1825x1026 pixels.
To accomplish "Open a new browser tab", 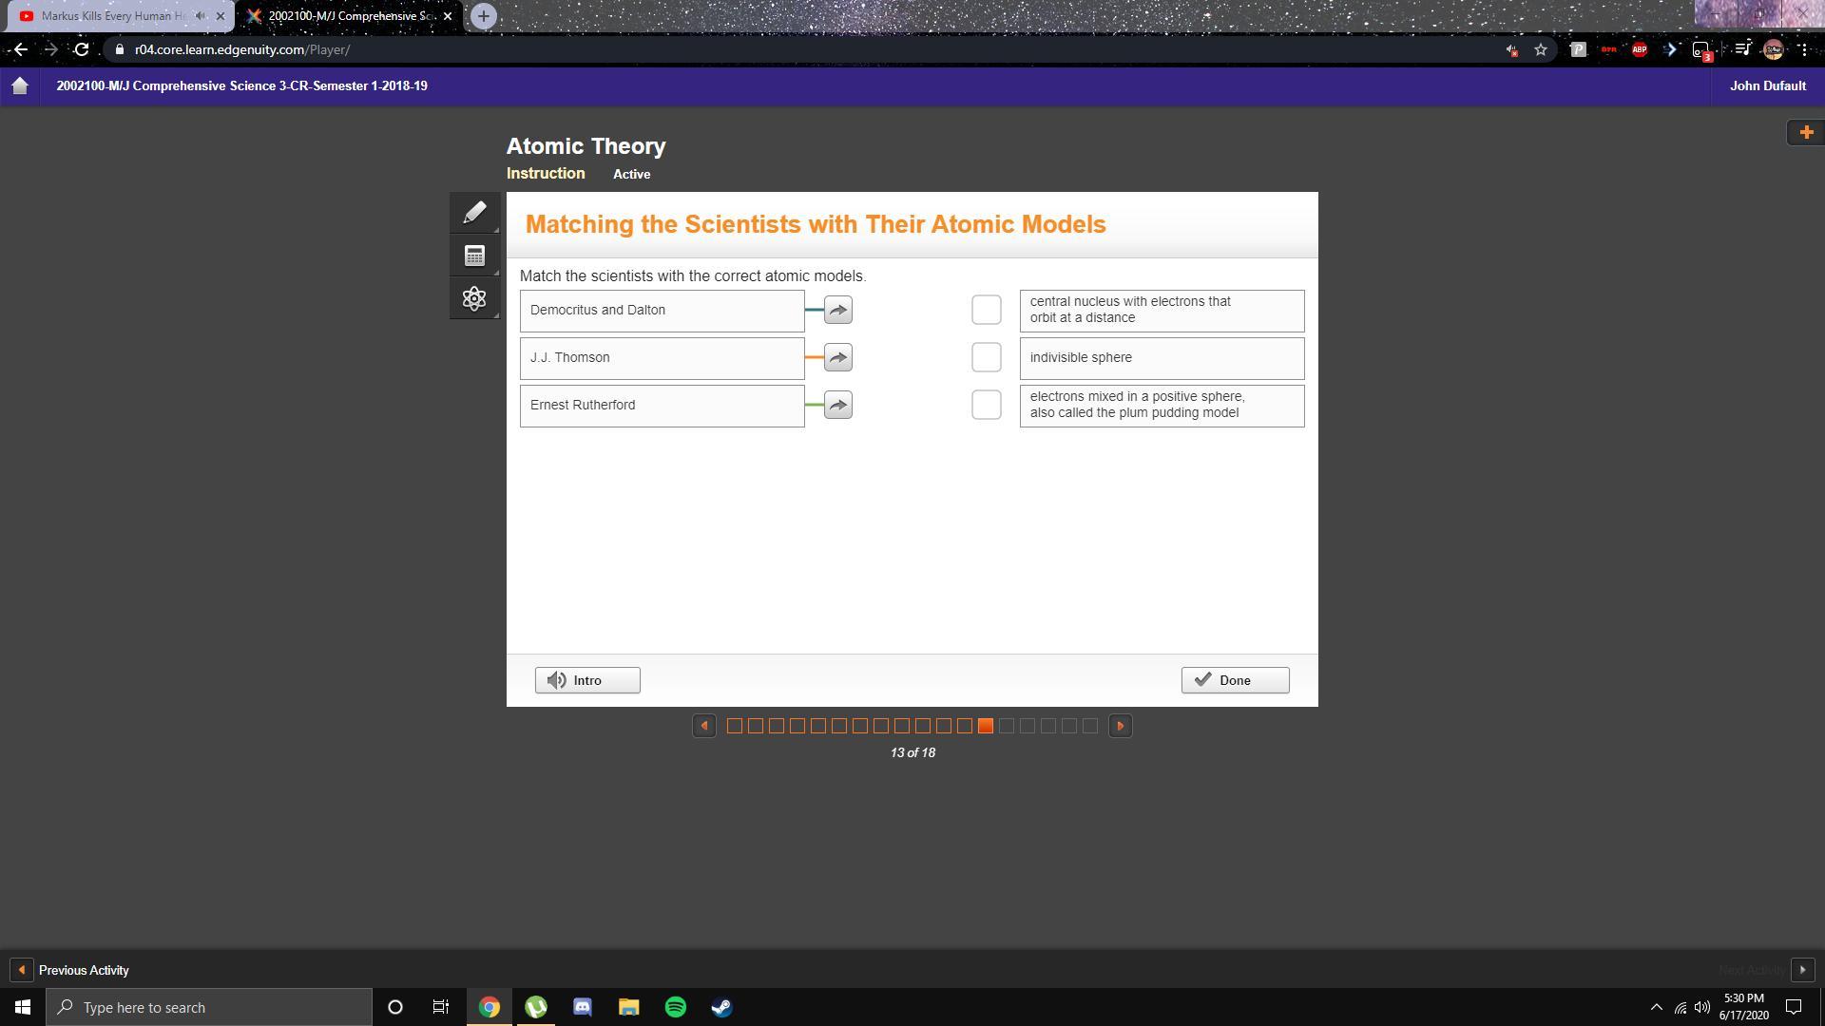I will tap(483, 16).
